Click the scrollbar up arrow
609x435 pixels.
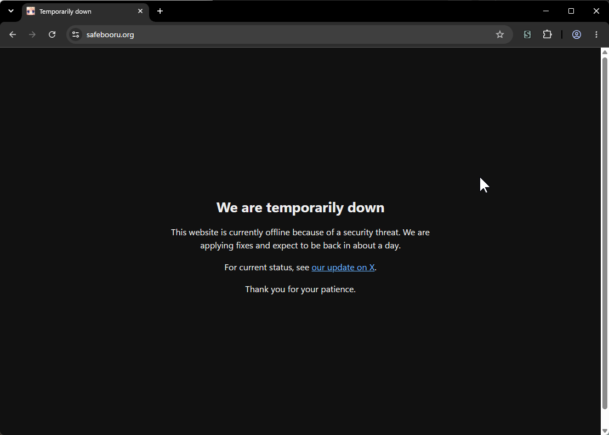coord(605,52)
